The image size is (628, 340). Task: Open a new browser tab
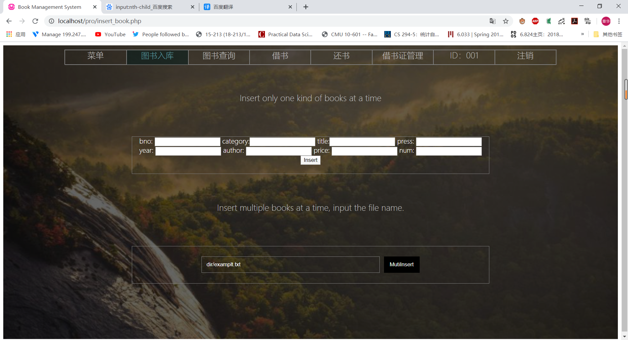[x=306, y=7]
